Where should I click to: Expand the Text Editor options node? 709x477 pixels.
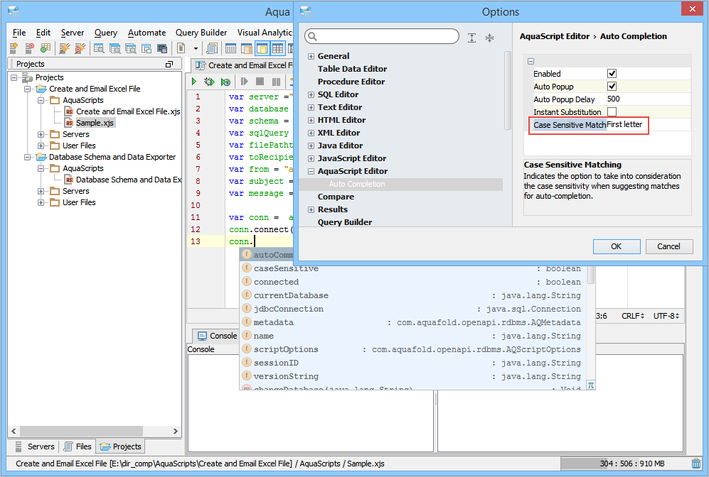(x=311, y=107)
